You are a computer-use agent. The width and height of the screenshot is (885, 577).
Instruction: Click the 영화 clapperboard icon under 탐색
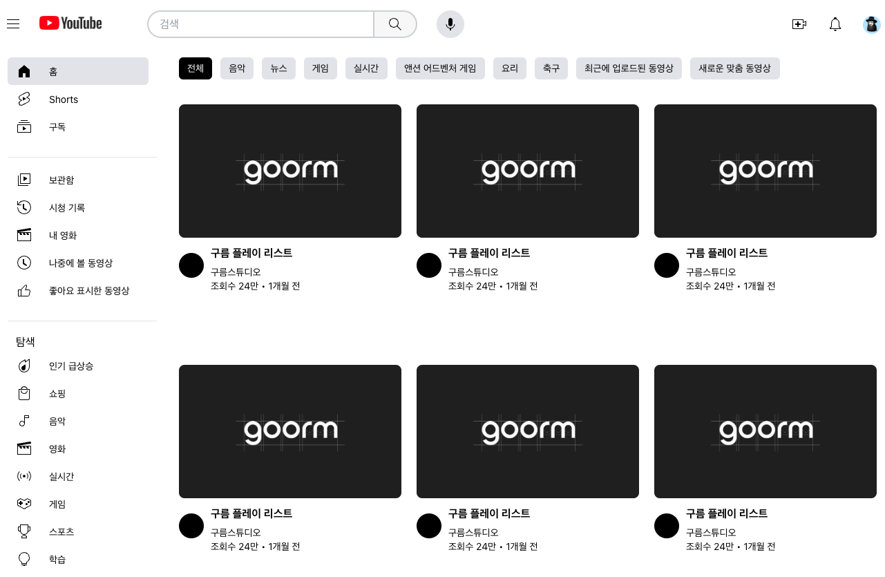(24, 448)
